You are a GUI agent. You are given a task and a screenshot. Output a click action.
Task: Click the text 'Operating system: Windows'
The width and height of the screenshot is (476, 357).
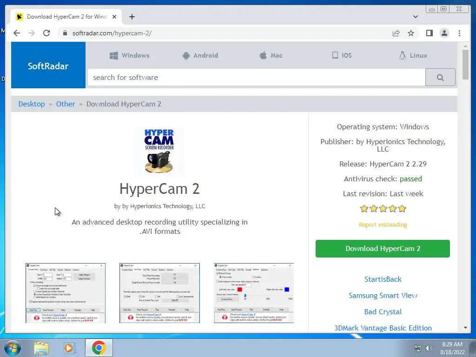coord(383,126)
